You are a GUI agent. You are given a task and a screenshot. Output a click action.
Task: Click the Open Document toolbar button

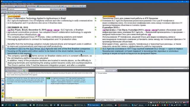tap(8, 6)
